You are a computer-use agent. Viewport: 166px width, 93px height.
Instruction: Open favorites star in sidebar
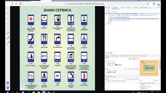[x=8, y=24]
